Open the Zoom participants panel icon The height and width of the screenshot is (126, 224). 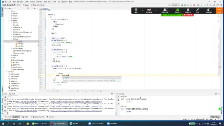pos(165,10)
